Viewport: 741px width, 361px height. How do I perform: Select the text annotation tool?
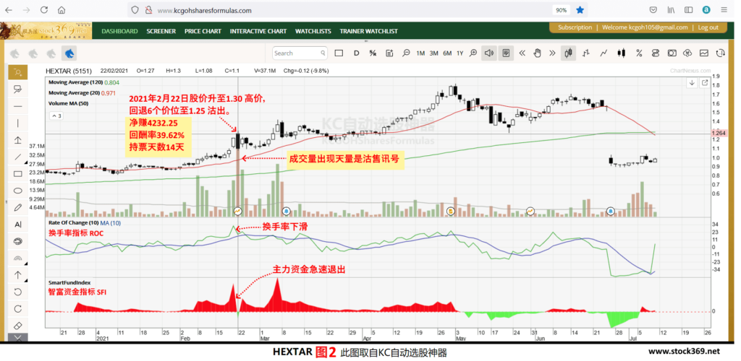tap(18, 225)
